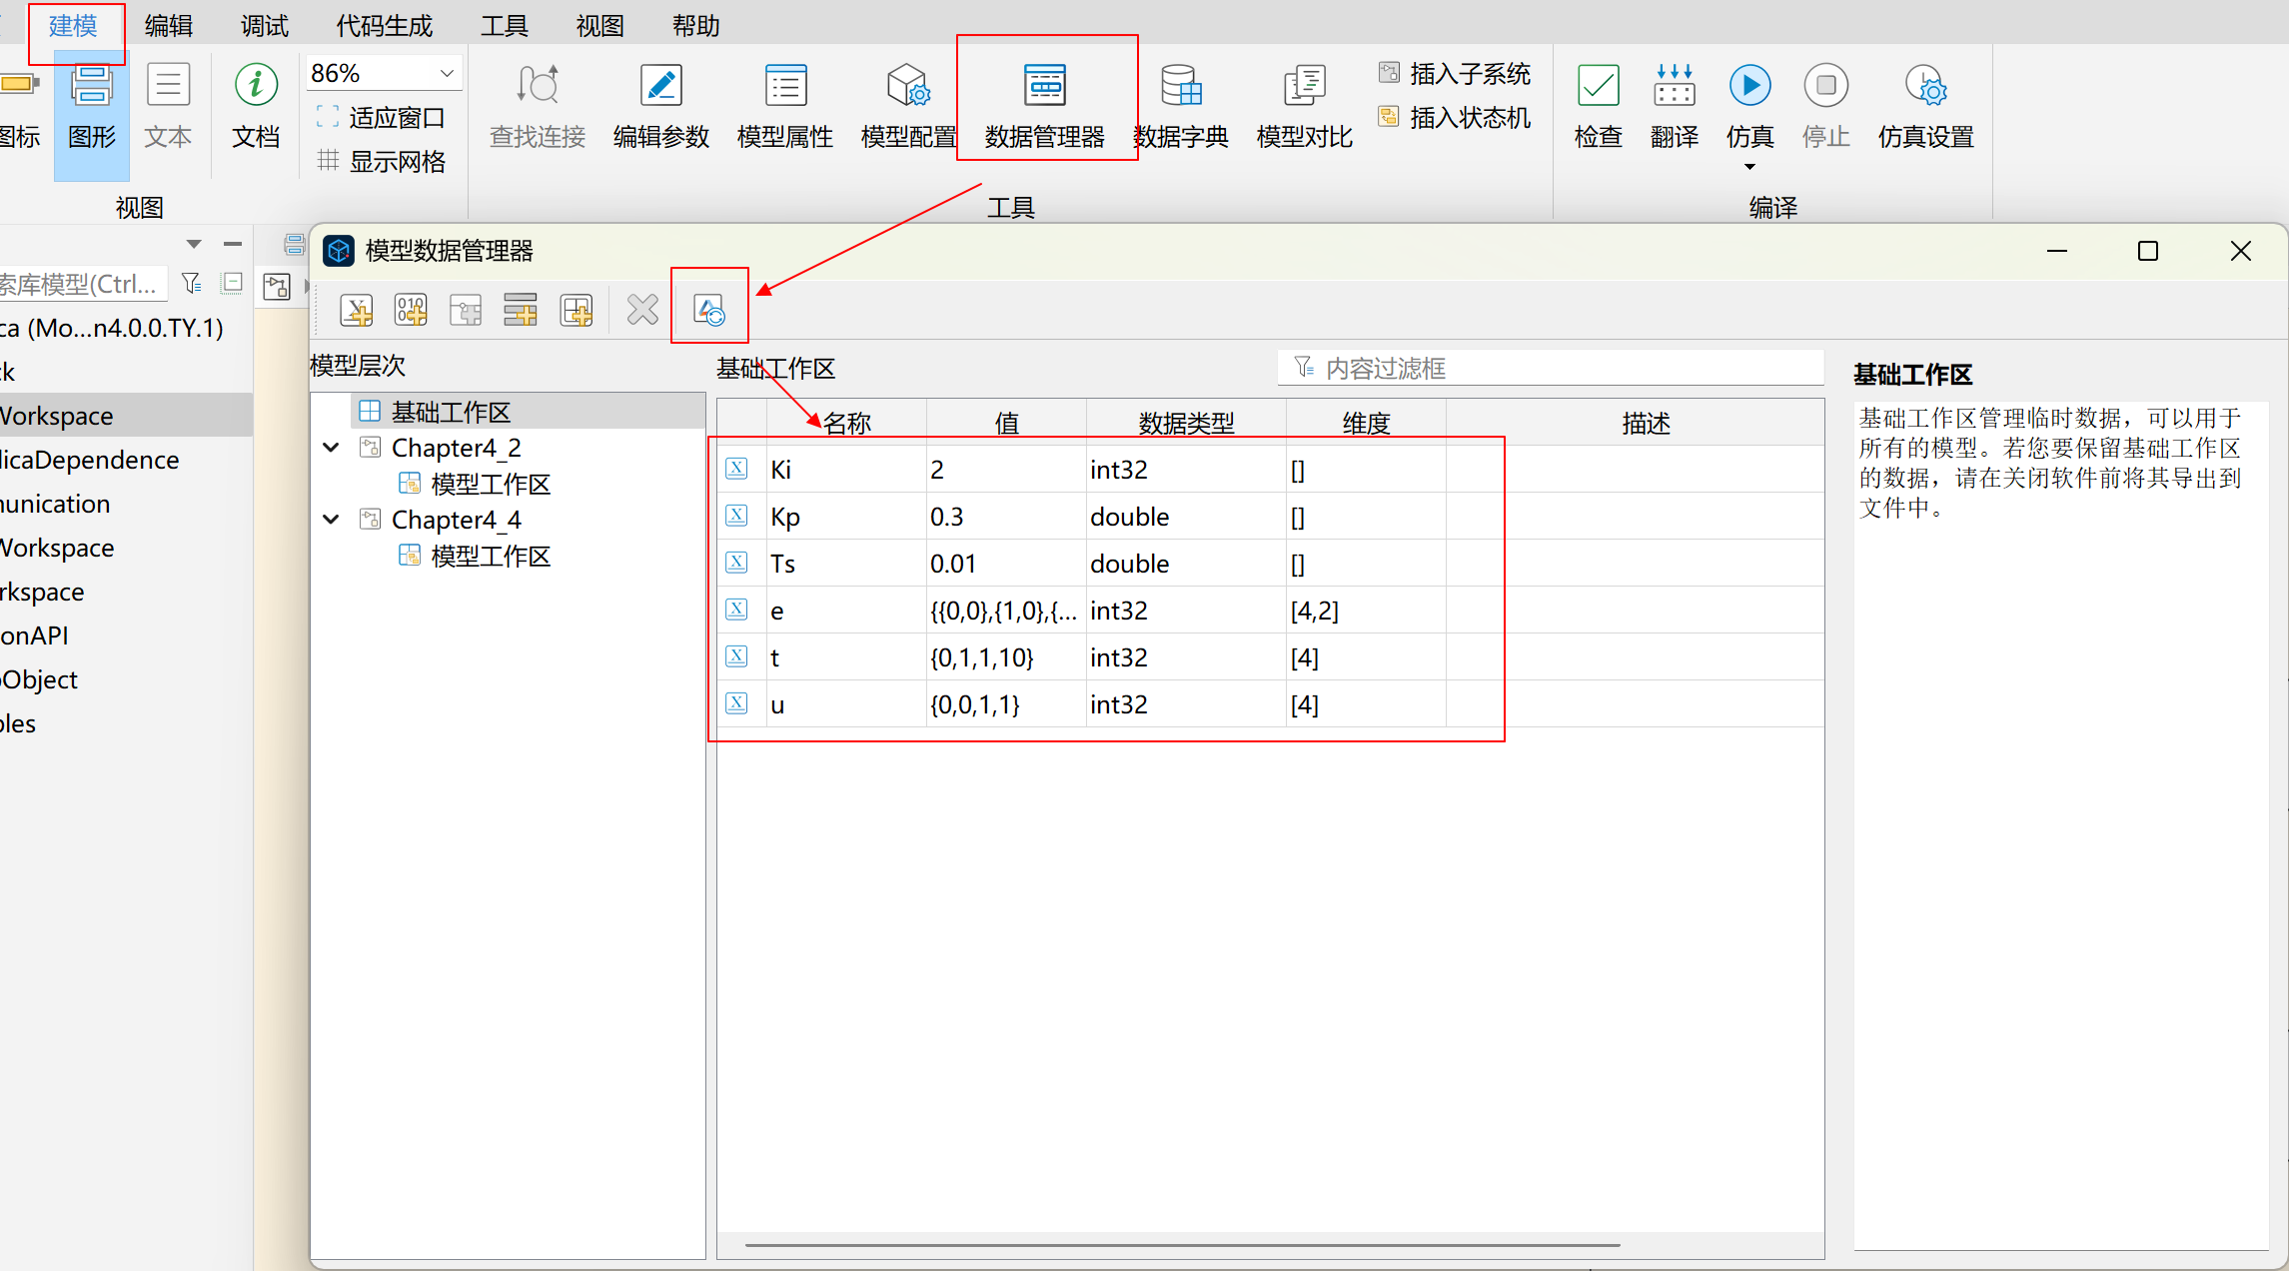The height and width of the screenshot is (1271, 2289).
Task: Open the 代码生成 menu tab
Action: [x=384, y=25]
